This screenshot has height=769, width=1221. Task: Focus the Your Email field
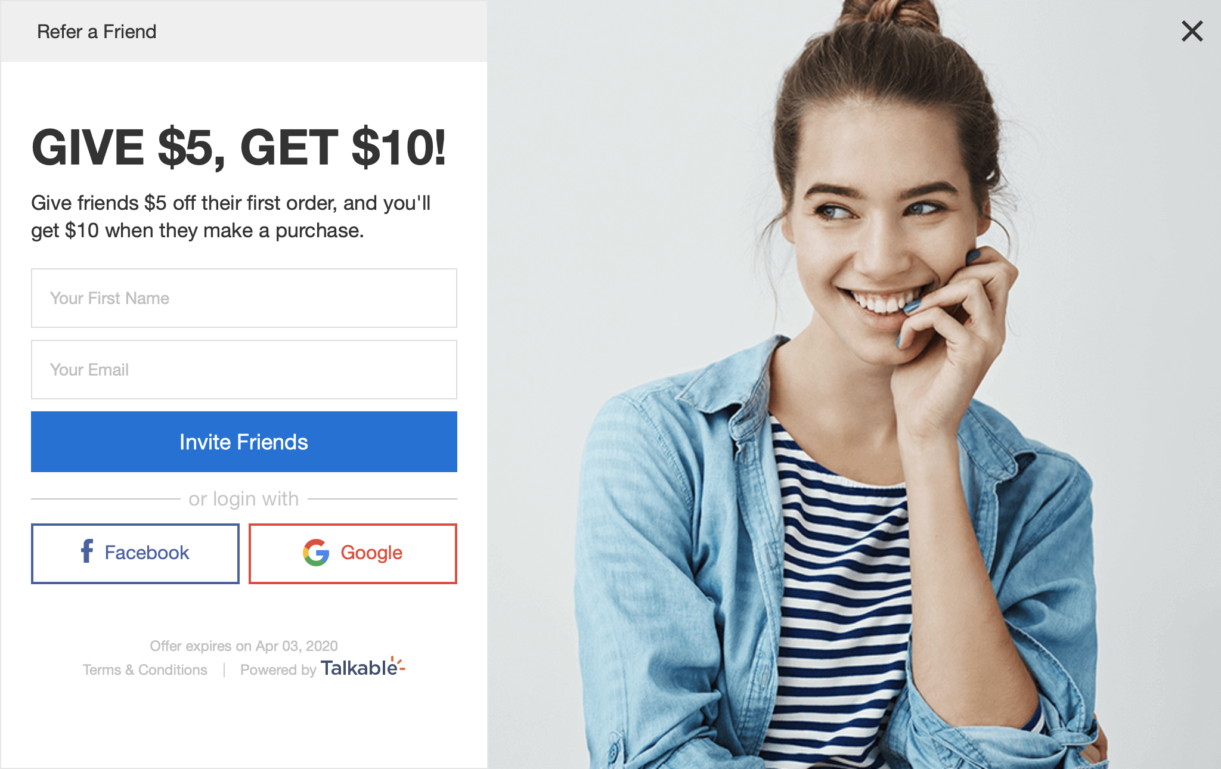[x=244, y=370]
